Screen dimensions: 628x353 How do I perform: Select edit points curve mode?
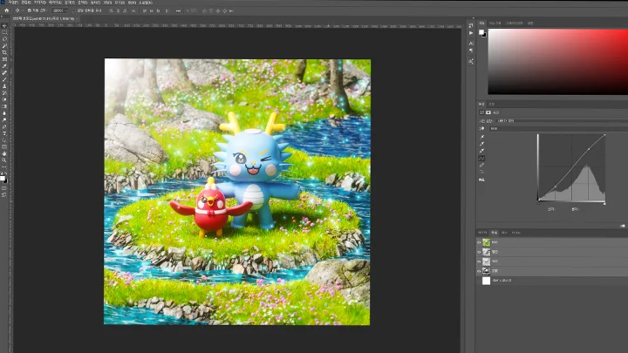481,158
